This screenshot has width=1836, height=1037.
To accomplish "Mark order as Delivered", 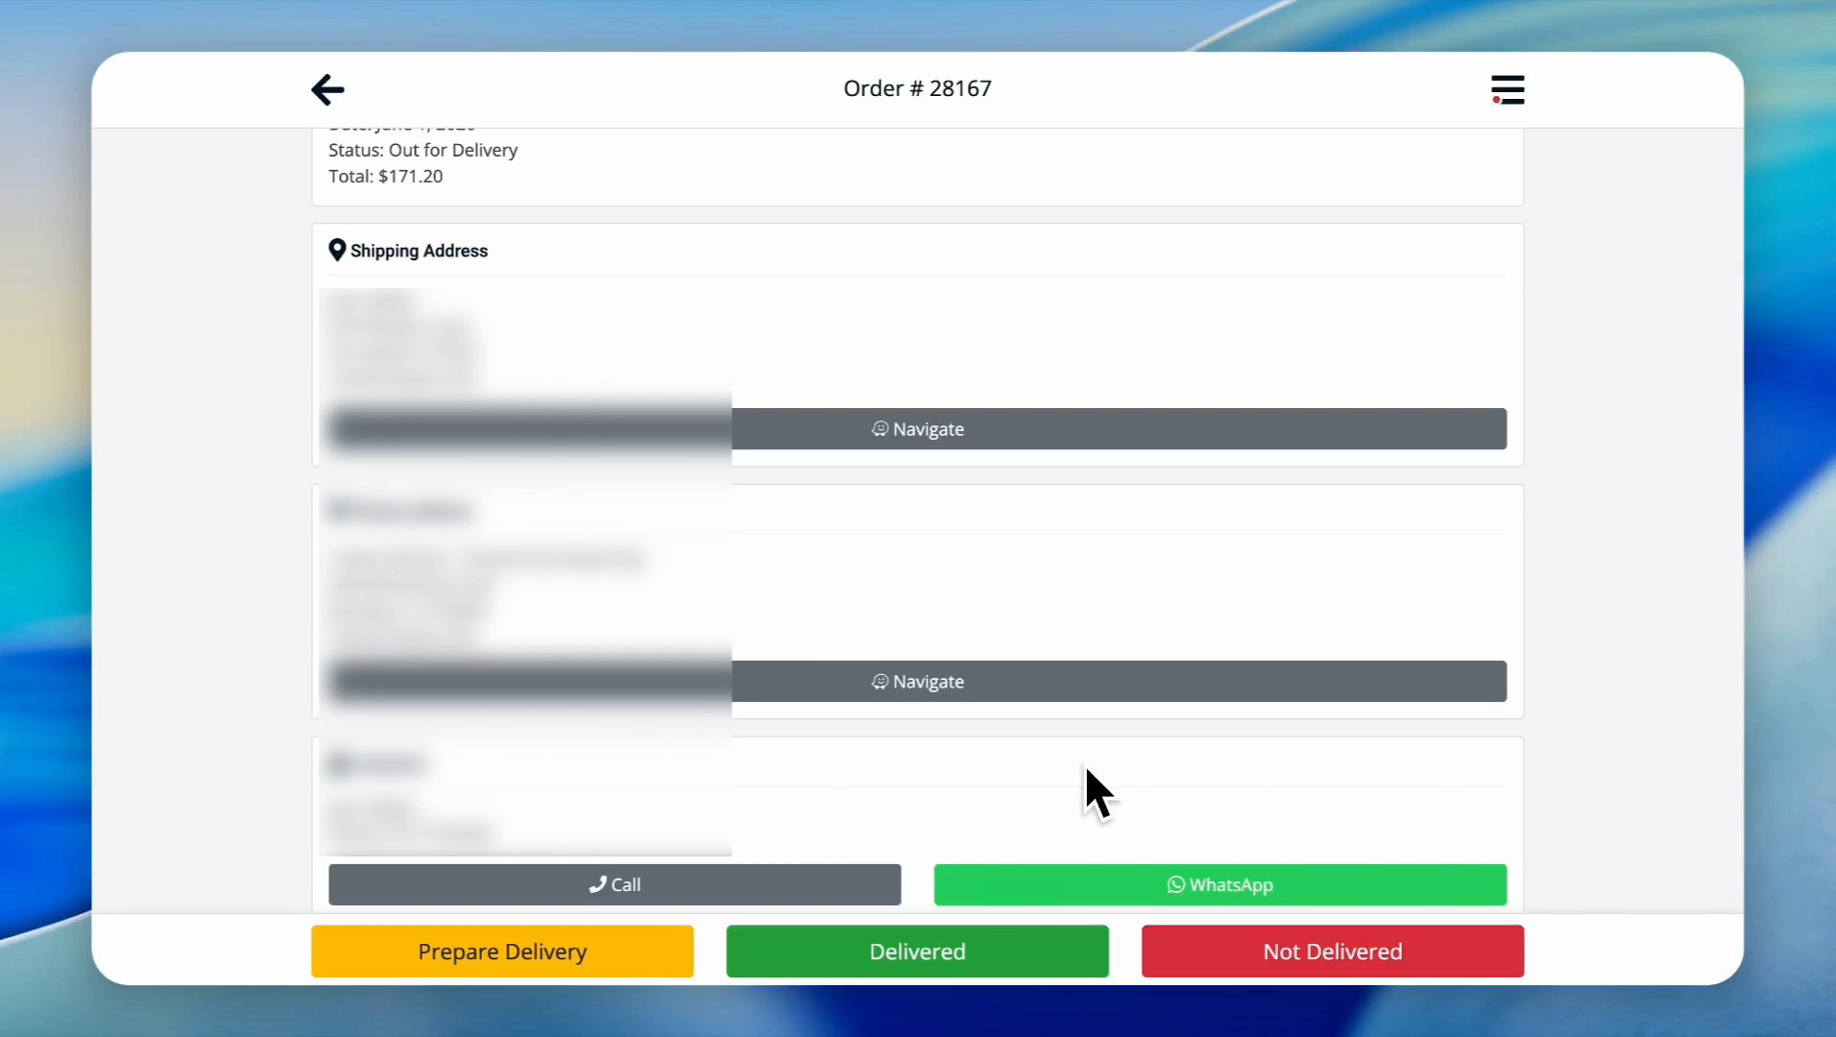I will 917,952.
